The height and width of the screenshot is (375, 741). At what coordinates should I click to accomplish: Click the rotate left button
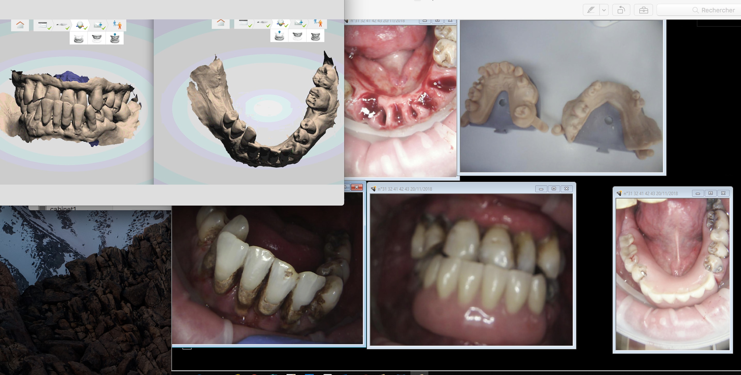tap(621, 10)
